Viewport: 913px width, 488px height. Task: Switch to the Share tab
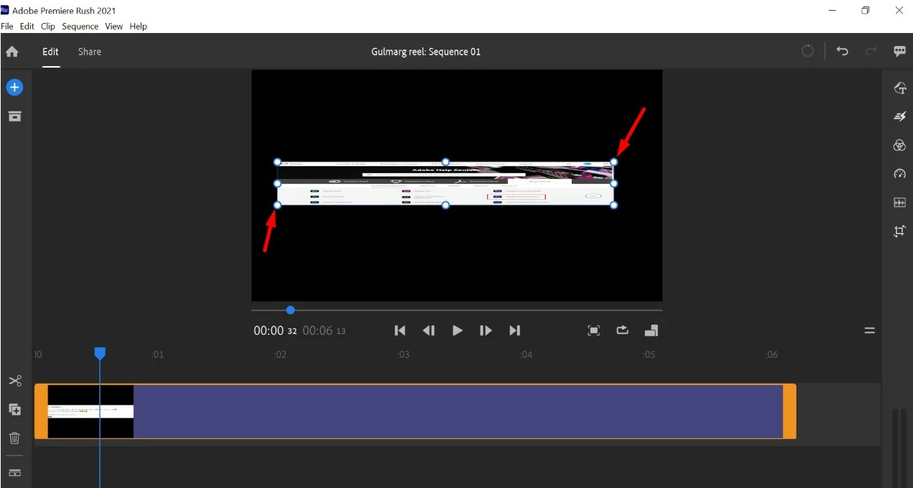tap(90, 52)
